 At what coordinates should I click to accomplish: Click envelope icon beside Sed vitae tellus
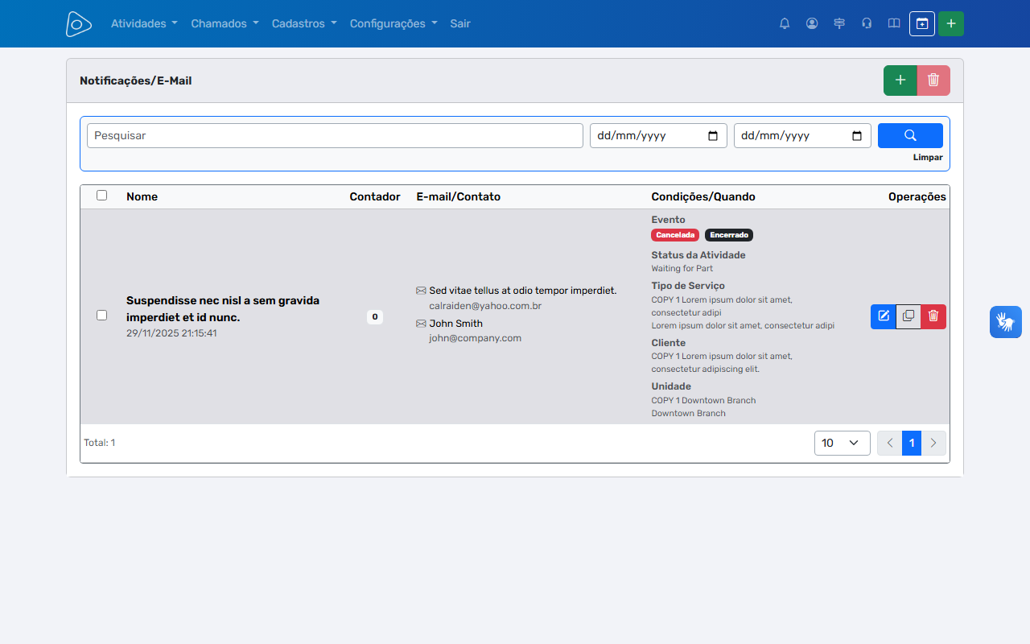(421, 291)
